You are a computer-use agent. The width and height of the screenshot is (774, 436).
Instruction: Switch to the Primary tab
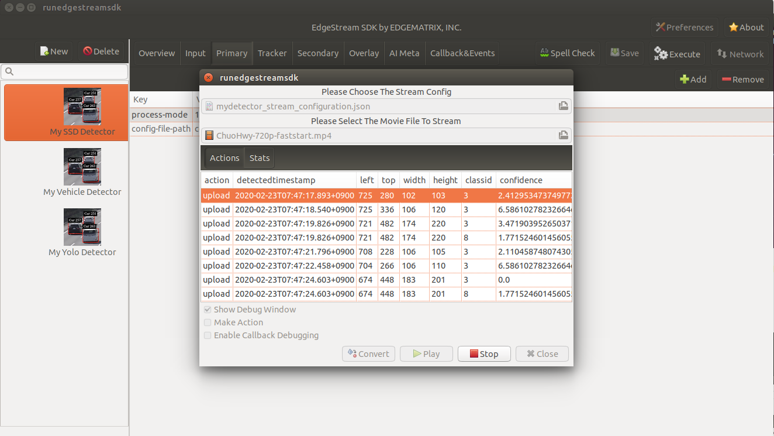pyautogui.click(x=231, y=53)
